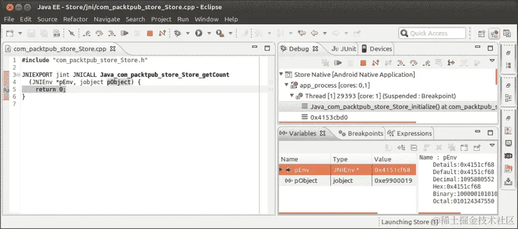Click Disconnect icon in the main toolbar
This screenshot has width=518, height=229.
click(x=162, y=33)
